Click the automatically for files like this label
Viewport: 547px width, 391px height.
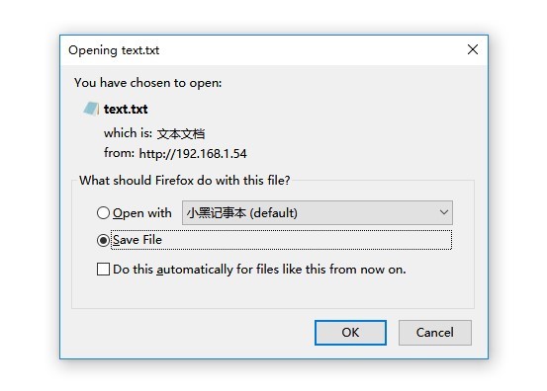pyautogui.click(x=259, y=270)
